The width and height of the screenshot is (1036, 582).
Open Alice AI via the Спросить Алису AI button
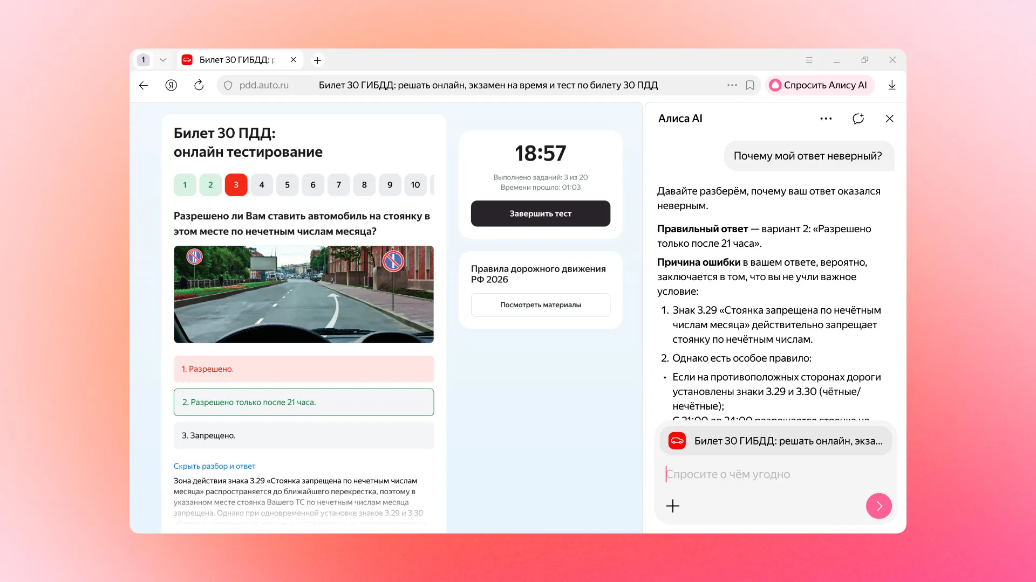(820, 85)
